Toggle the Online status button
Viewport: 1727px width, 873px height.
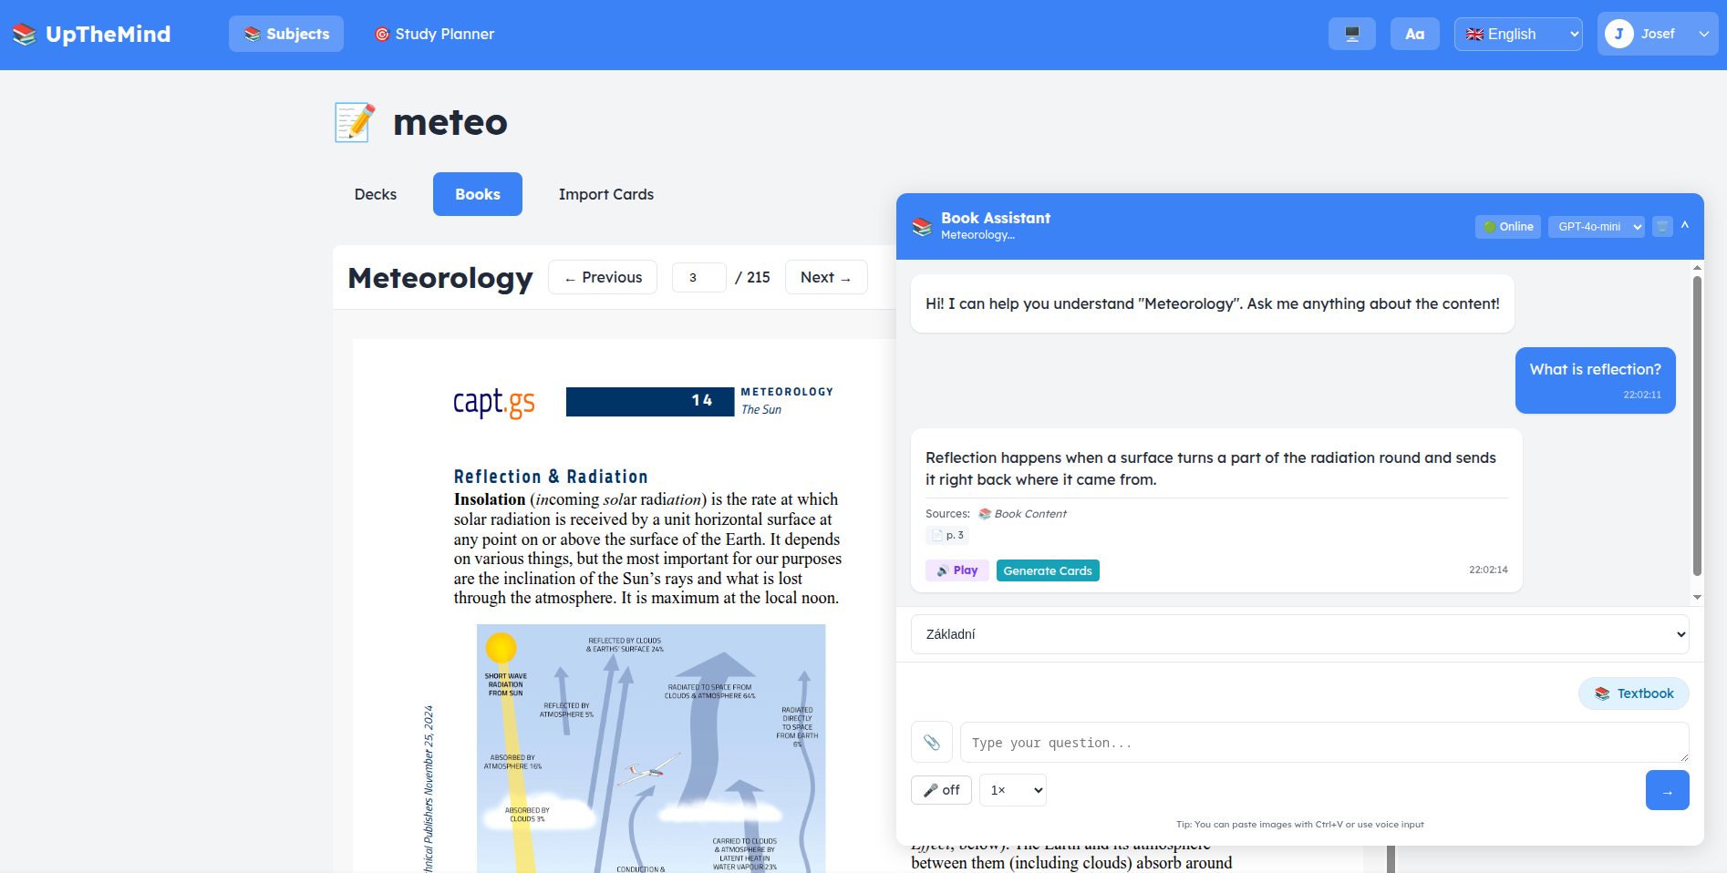[x=1507, y=227]
